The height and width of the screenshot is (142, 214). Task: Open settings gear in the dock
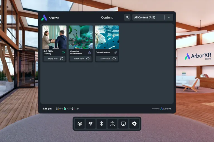[134, 124]
